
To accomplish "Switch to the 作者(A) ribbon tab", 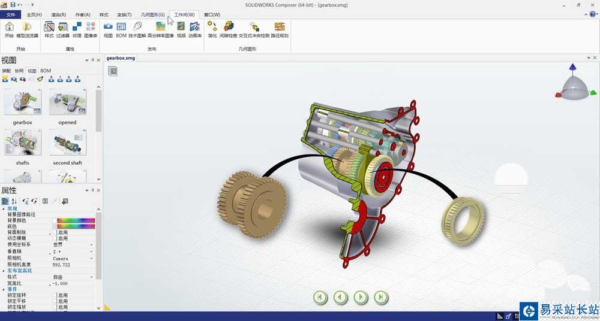I will point(83,14).
